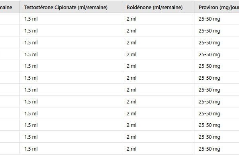Viewport: 239px width, 155px height.
Task: Select the Boldénone (ml/semaine) column header
Action: 158,7
